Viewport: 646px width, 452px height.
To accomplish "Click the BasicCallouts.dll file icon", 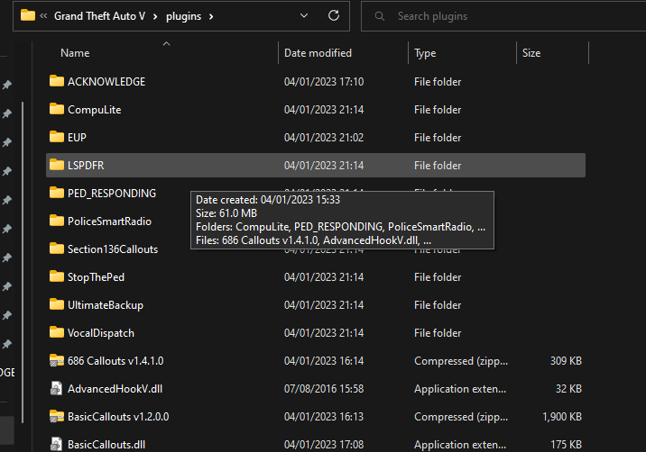I will 57,445.
